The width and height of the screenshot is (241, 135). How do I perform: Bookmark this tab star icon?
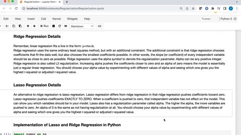point(193,8)
